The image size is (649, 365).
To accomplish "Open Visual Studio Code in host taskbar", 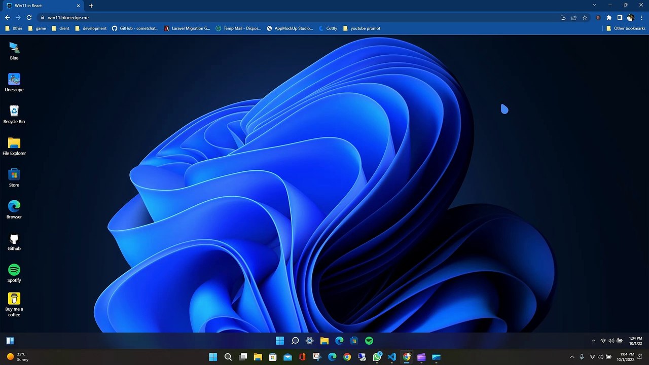I will coord(391,357).
